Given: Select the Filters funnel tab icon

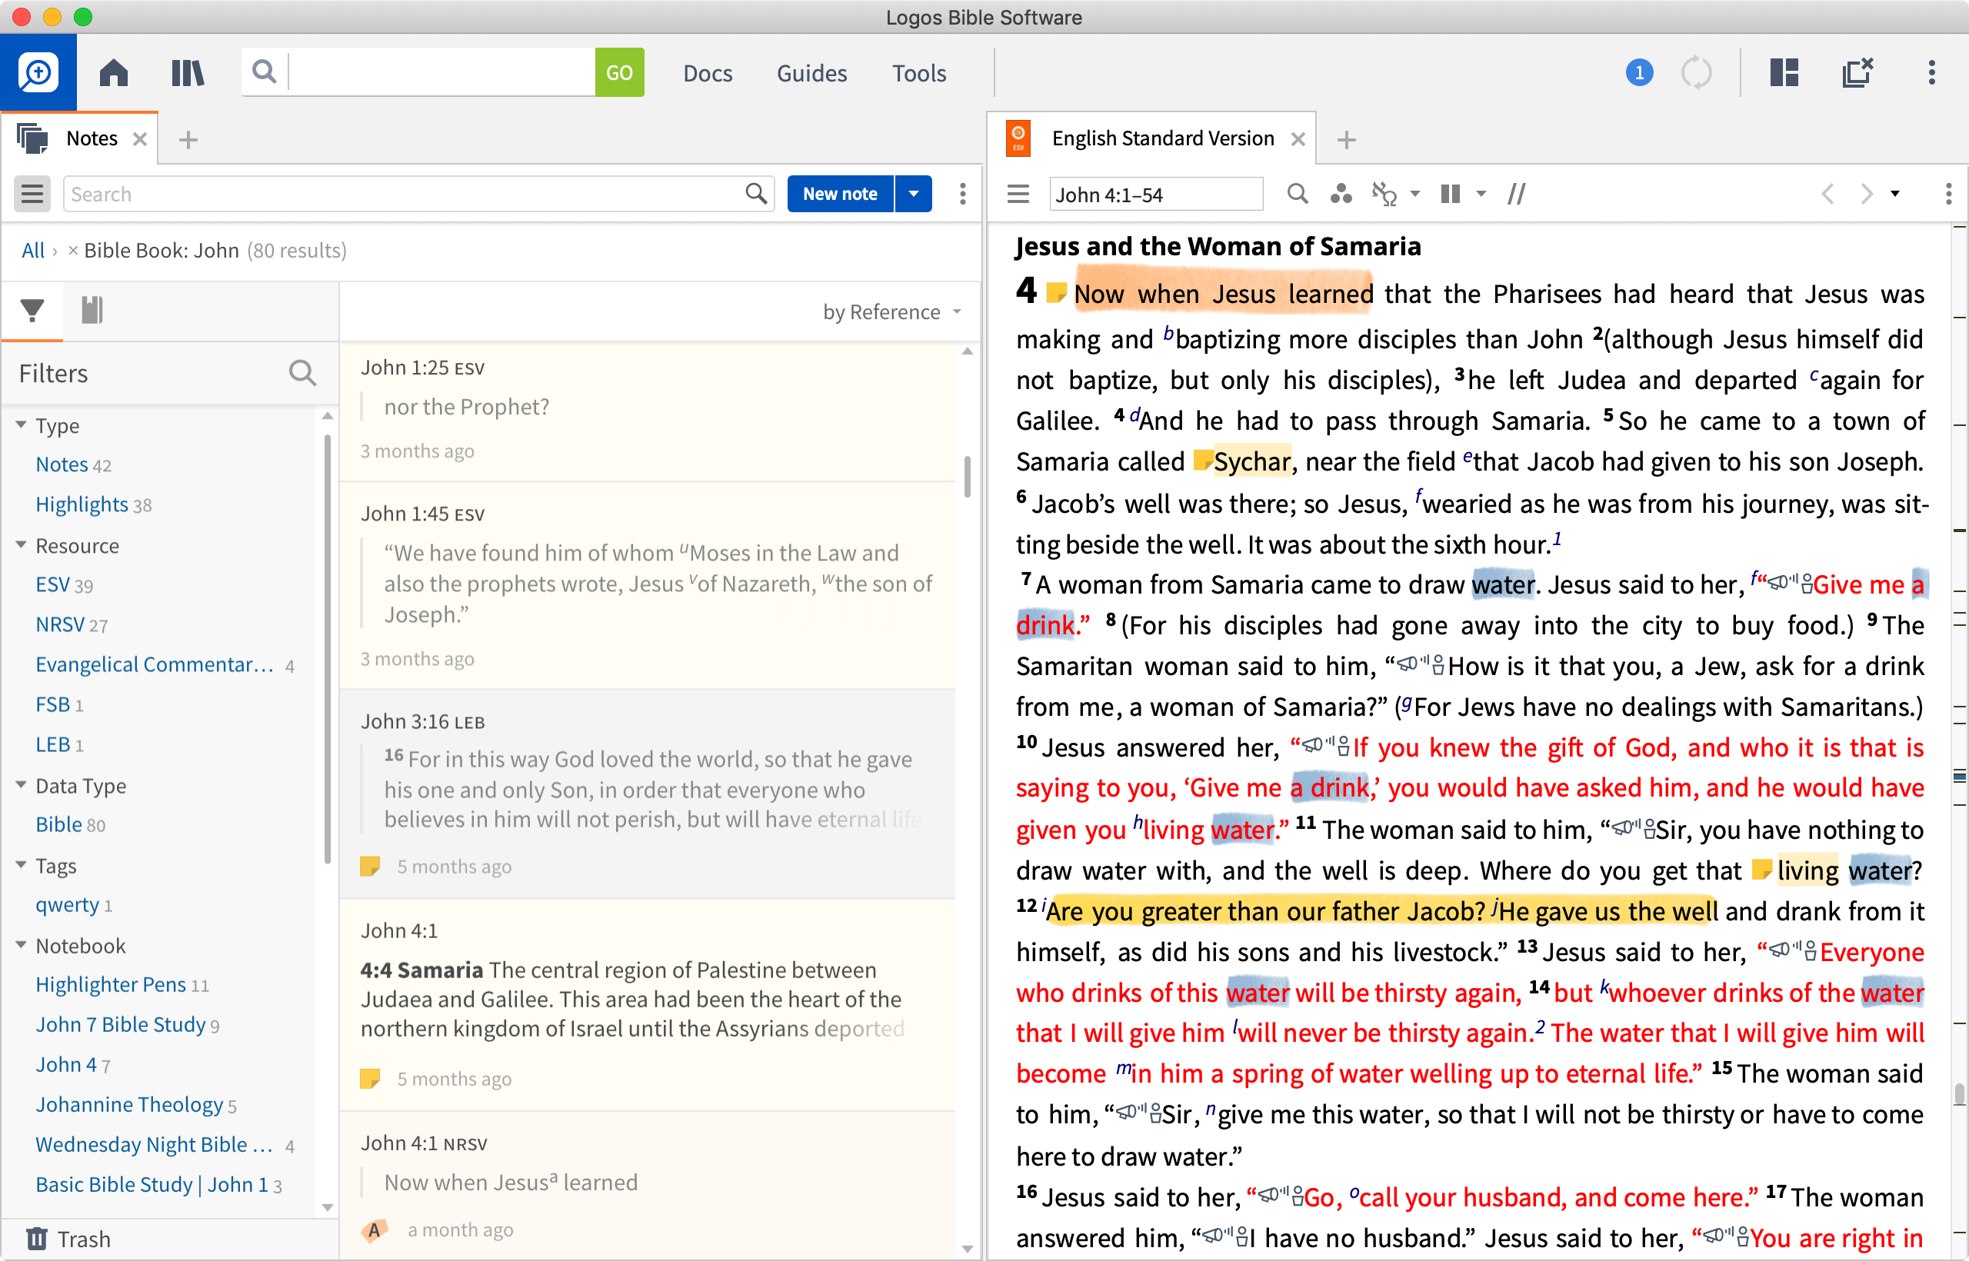Looking at the screenshot, I should point(32,311).
